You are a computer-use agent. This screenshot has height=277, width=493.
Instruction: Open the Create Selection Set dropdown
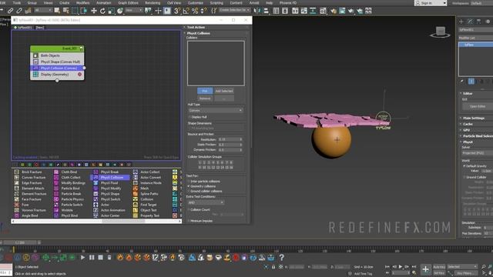tap(234, 10)
